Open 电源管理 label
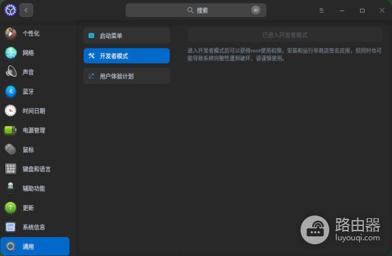Viewport: 392px width, 256px height. coord(34,130)
